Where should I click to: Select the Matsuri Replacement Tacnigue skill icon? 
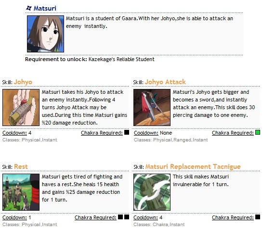coord(152,192)
